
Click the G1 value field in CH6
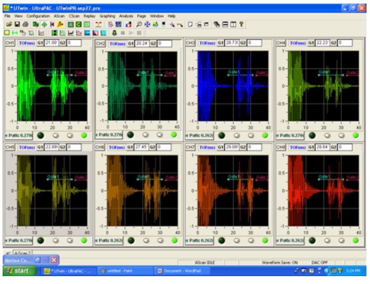pos(140,147)
